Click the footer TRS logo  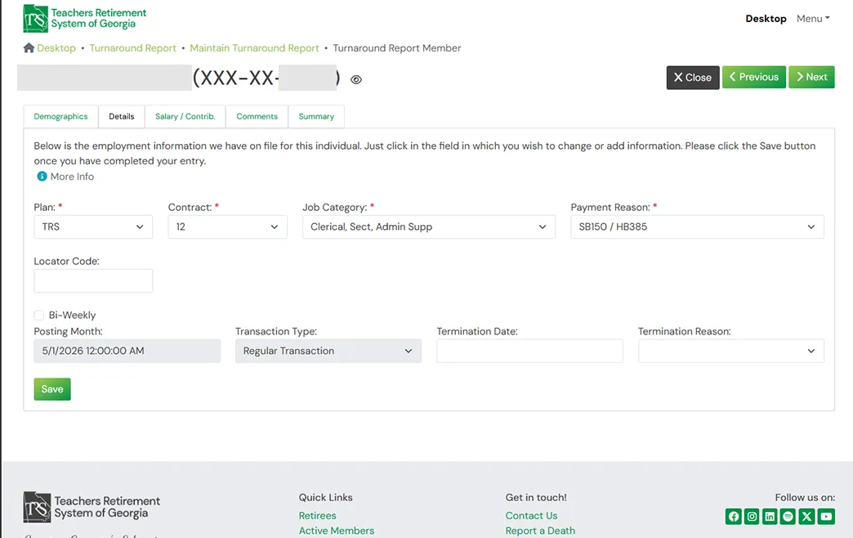point(92,507)
